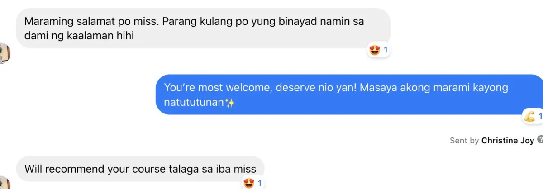Click the sparkles emoji after natututunan
This screenshot has width=543, height=189.
tap(230, 103)
